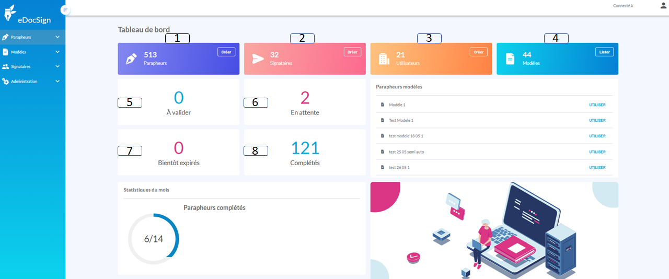Click the Test Modele 1 row name
The height and width of the screenshot is (279, 669).
pyautogui.click(x=401, y=120)
